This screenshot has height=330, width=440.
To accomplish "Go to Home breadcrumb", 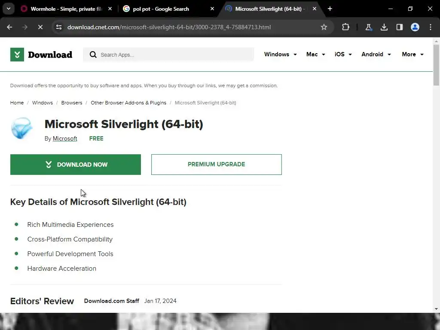I will point(17,103).
